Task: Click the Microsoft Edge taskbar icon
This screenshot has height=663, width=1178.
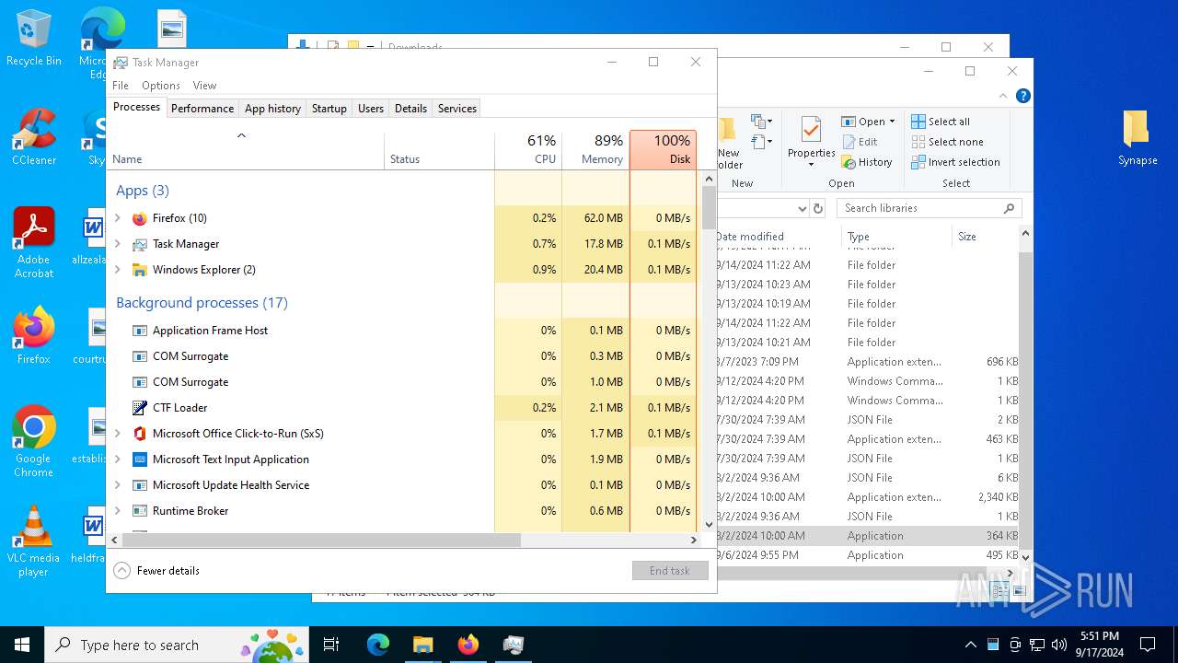Action: coord(378,645)
